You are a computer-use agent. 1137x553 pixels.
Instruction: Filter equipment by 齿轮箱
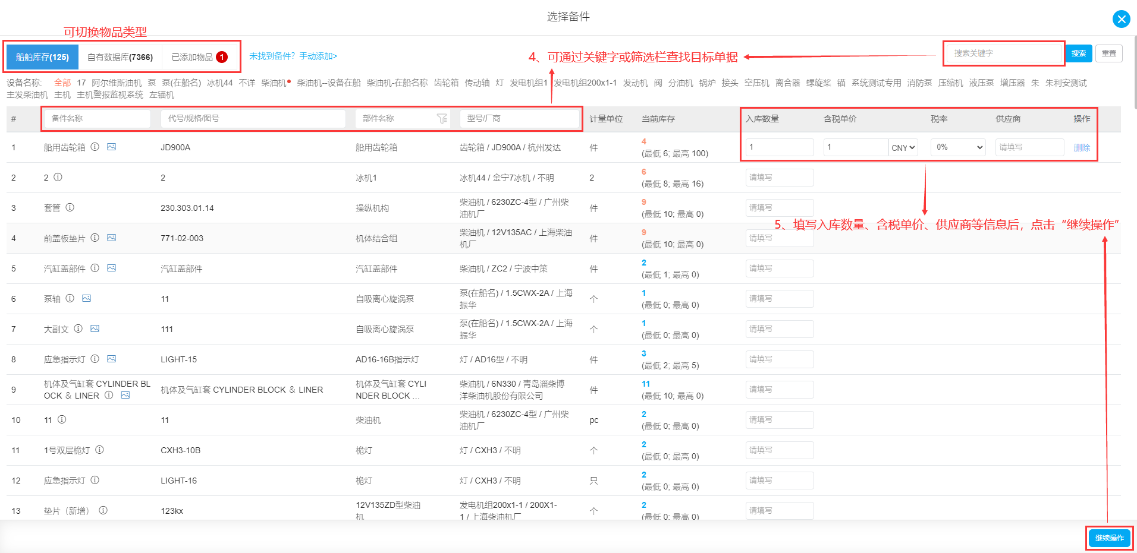coord(446,83)
